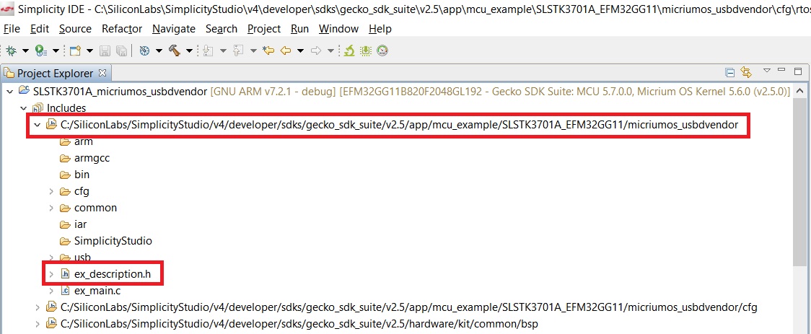
Task: Open the Refactor menu
Action: (122, 29)
